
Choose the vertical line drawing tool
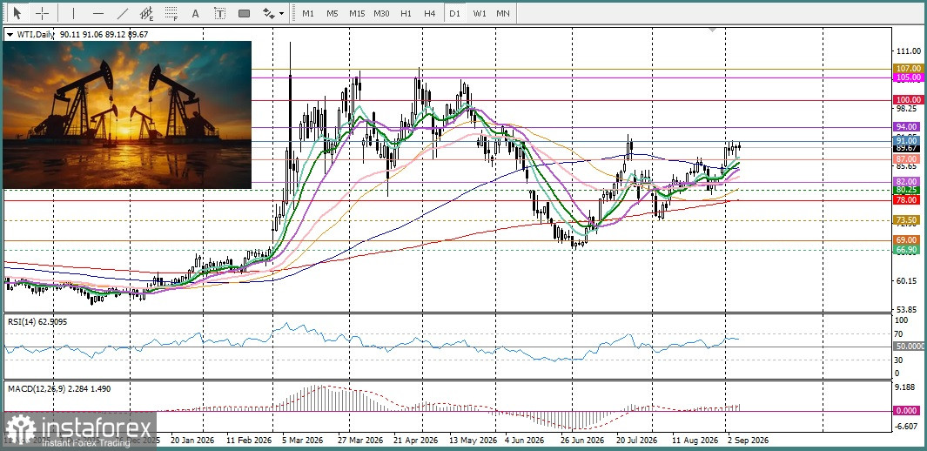click(x=73, y=13)
